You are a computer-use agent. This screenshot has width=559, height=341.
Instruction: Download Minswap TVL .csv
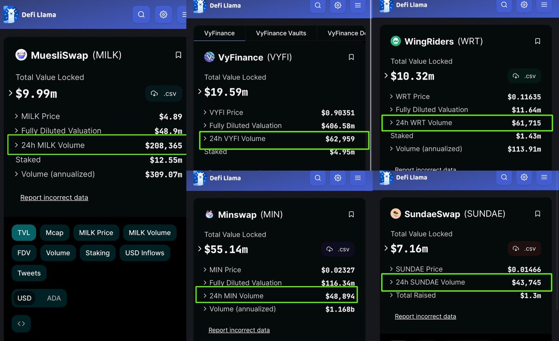(338, 249)
